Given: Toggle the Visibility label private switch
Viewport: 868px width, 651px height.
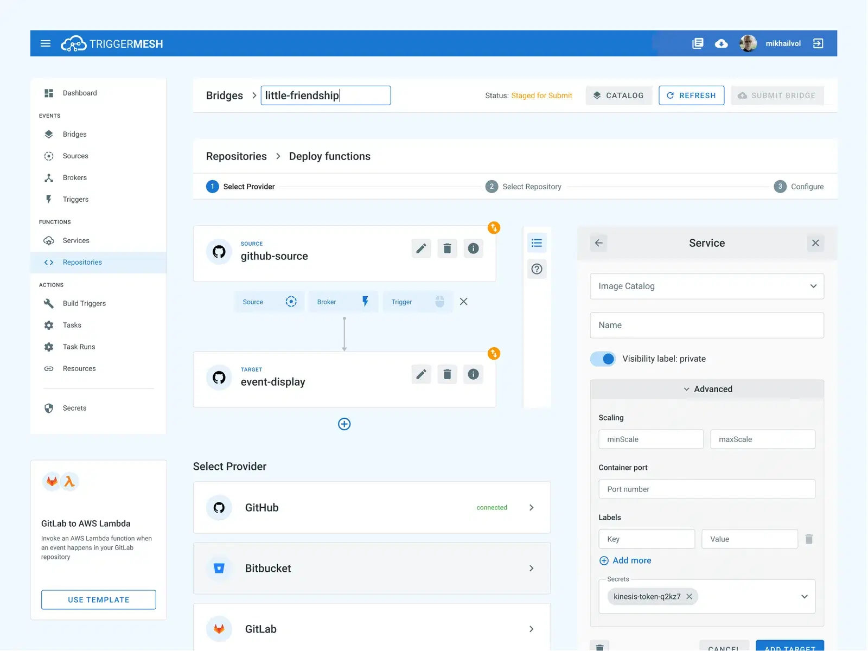Looking at the screenshot, I should coord(603,359).
